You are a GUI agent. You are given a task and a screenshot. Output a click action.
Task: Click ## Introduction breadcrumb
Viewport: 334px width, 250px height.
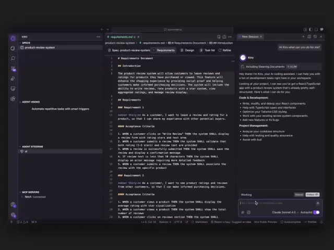[x=221, y=43]
